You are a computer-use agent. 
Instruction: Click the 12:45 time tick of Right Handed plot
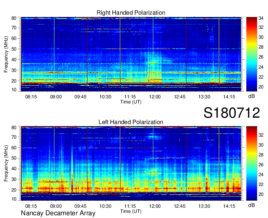(180, 97)
